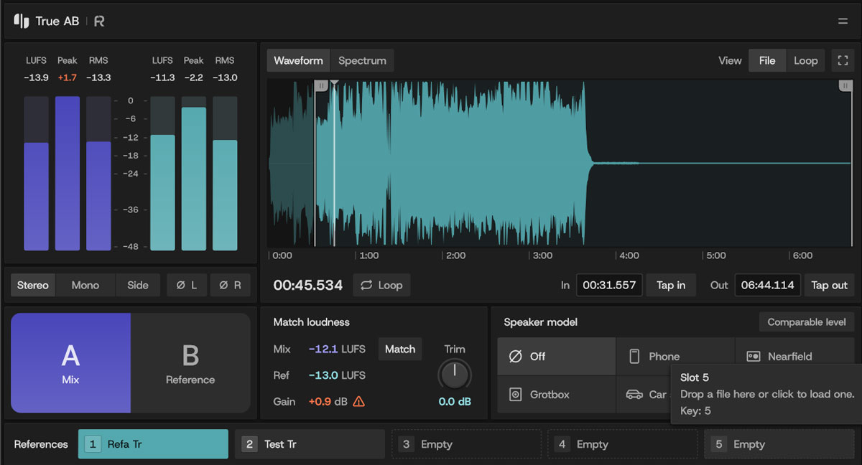Screen dimensions: 862x465
Task: Set view to File
Action: pos(767,61)
